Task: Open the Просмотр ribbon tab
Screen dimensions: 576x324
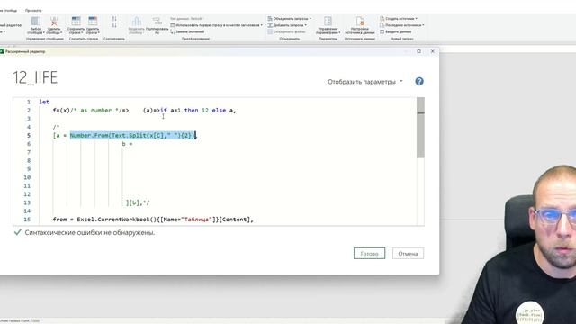Action: point(33,10)
